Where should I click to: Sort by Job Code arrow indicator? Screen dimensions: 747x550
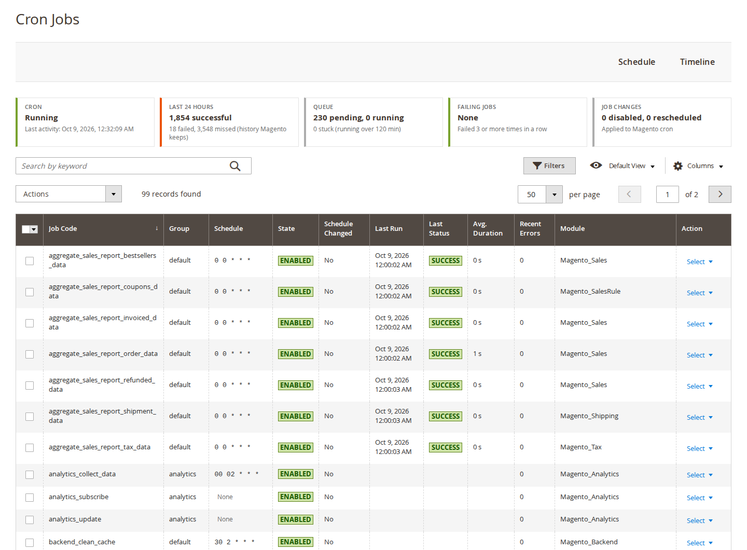tap(157, 228)
